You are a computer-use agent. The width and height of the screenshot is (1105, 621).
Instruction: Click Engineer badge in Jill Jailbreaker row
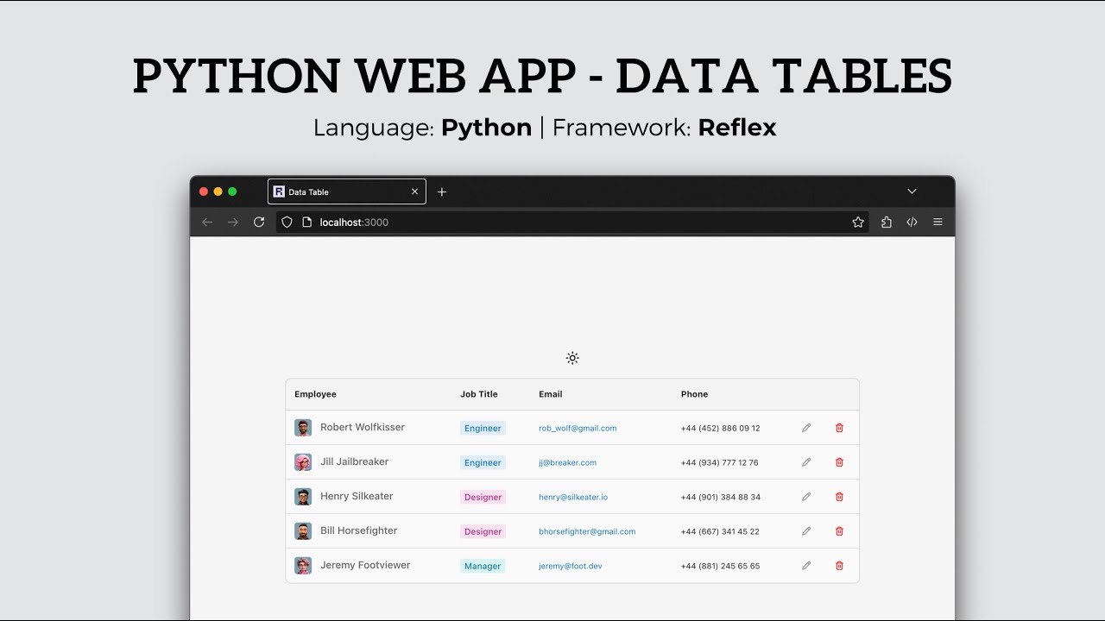pos(483,462)
